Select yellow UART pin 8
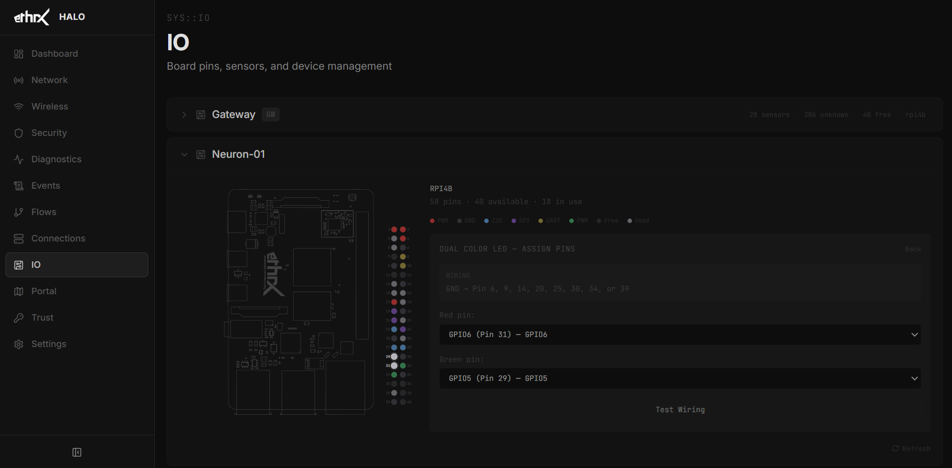 (403, 257)
